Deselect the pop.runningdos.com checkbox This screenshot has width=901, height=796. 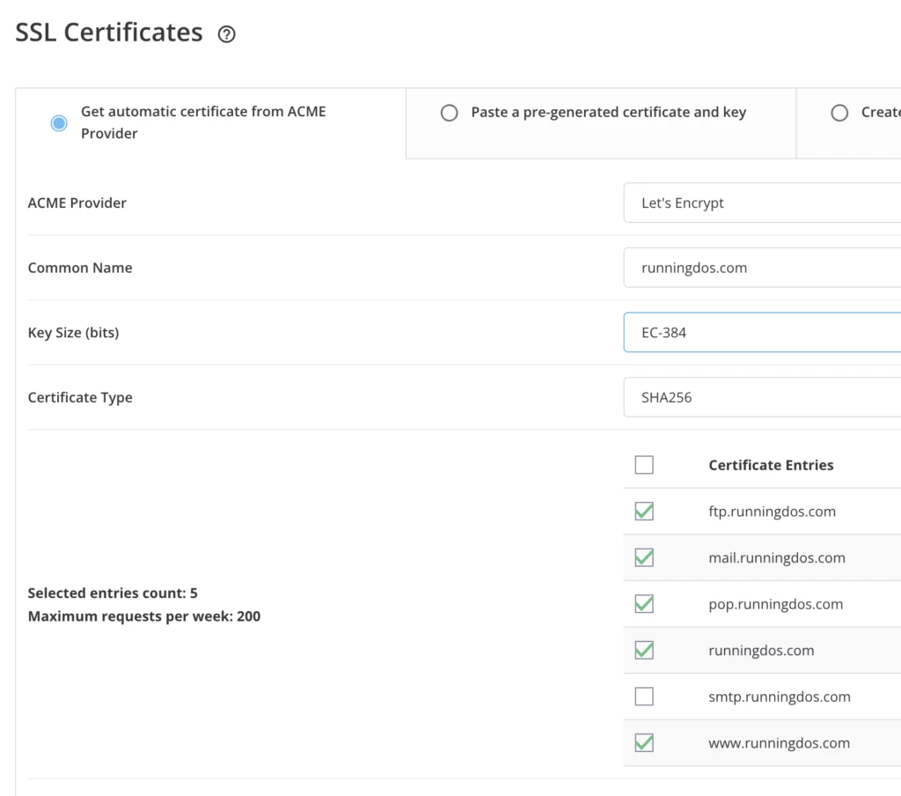point(644,604)
